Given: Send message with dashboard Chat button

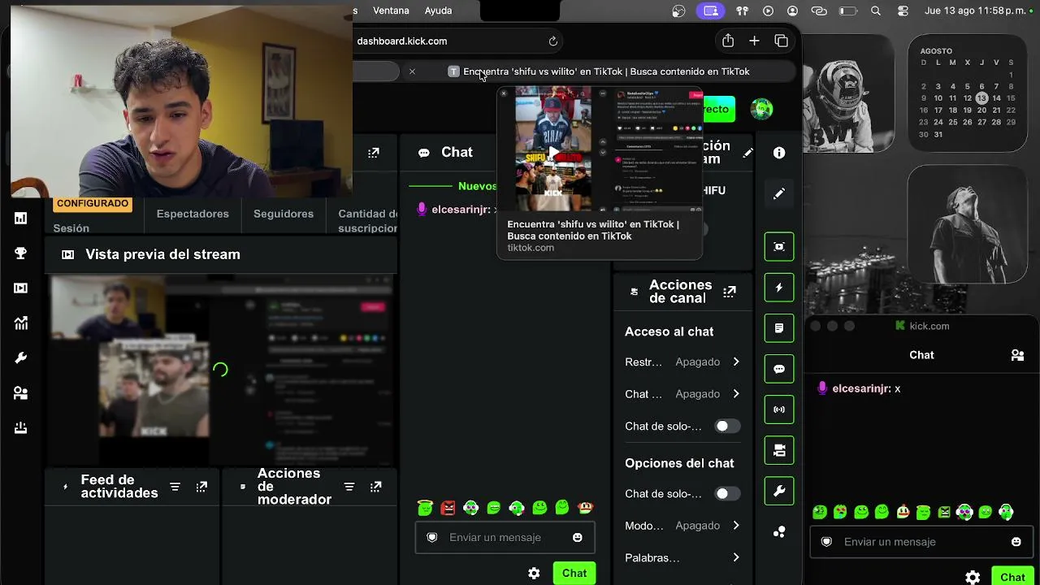Looking at the screenshot, I should tap(574, 573).
